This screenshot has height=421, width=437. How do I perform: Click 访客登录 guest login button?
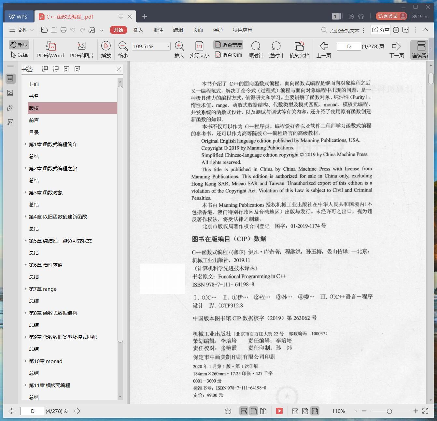pyautogui.click(x=391, y=16)
